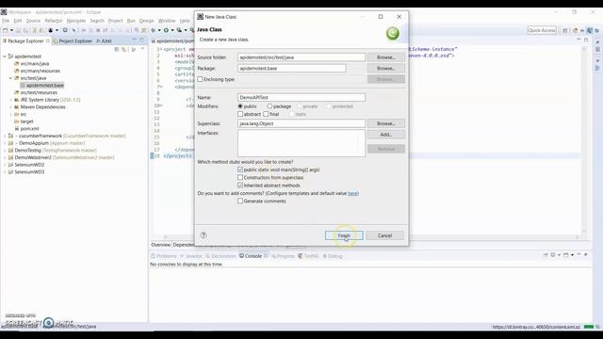603x339 pixels.
Task: Collapse the src/test/java folder
Action: tap(10, 78)
